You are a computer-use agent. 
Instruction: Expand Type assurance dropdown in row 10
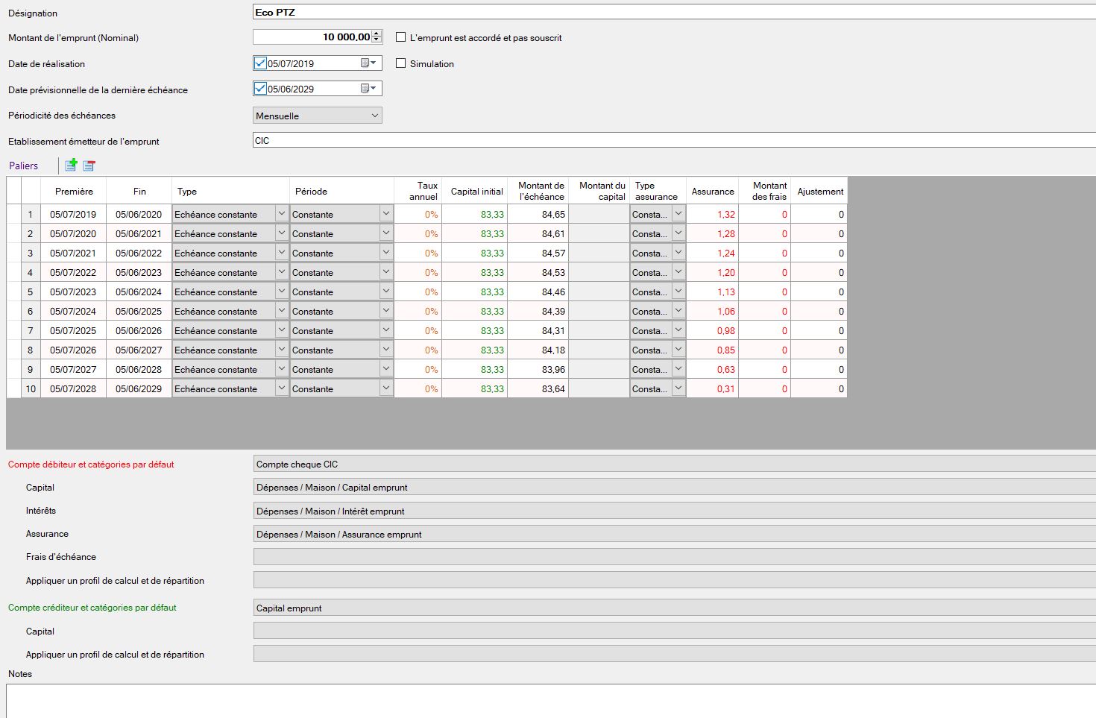[x=678, y=388]
